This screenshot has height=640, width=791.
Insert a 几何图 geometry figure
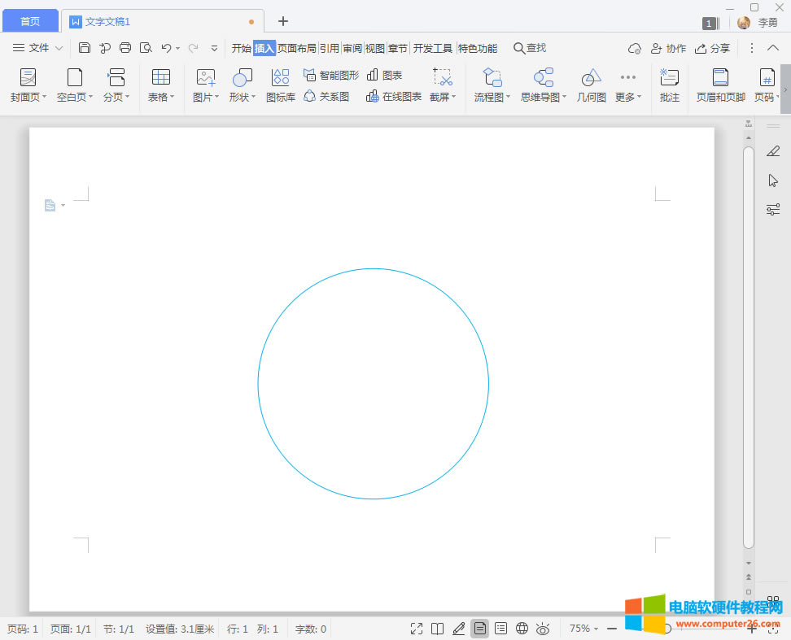592,85
